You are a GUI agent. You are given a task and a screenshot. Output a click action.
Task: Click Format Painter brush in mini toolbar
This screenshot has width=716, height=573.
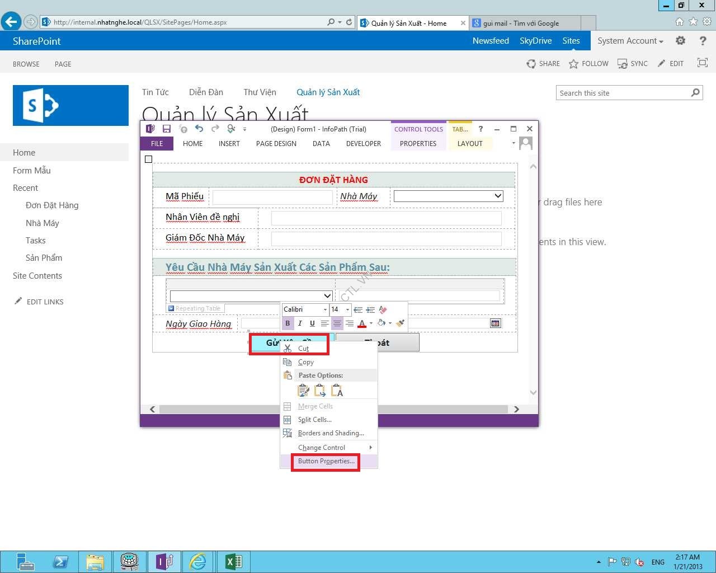(x=400, y=323)
